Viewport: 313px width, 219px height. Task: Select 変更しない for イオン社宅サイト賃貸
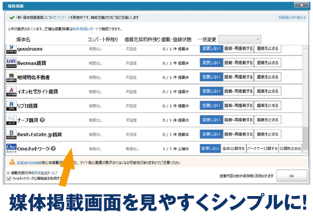click(x=211, y=91)
